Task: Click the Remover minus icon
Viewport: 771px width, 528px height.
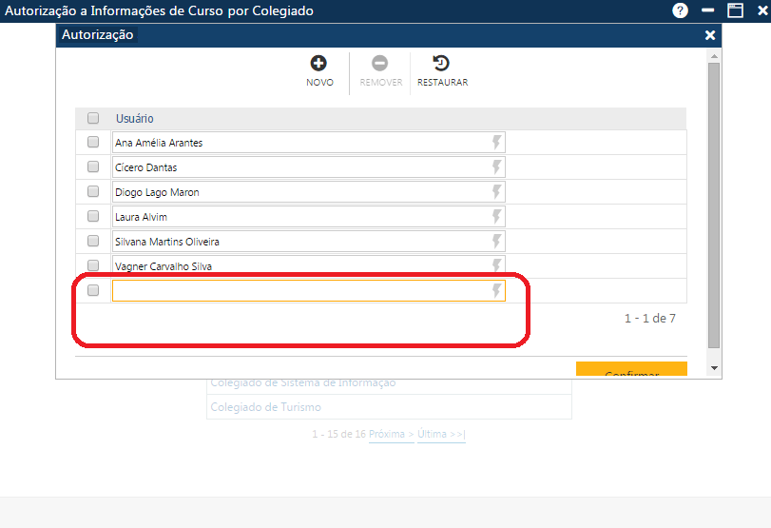Action: click(379, 64)
